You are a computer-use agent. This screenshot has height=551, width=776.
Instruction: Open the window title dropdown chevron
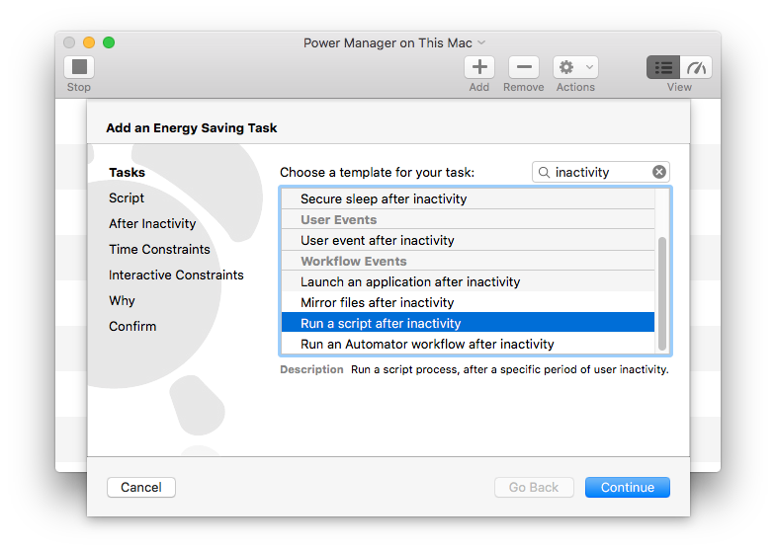coord(481,43)
